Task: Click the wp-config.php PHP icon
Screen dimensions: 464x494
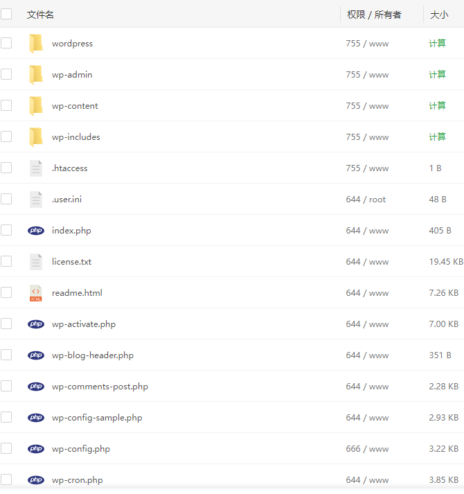Action: tap(36, 449)
